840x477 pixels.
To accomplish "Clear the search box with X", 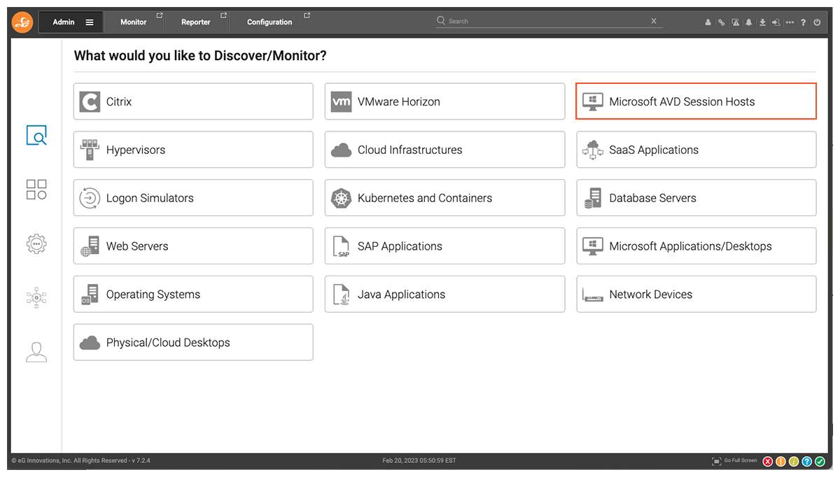I will pos(654,21).
